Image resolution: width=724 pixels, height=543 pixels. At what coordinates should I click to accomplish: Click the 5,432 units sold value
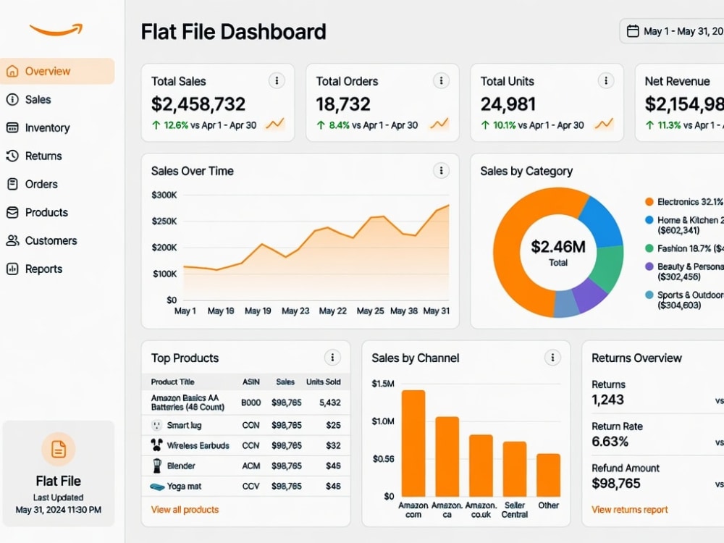329,403
